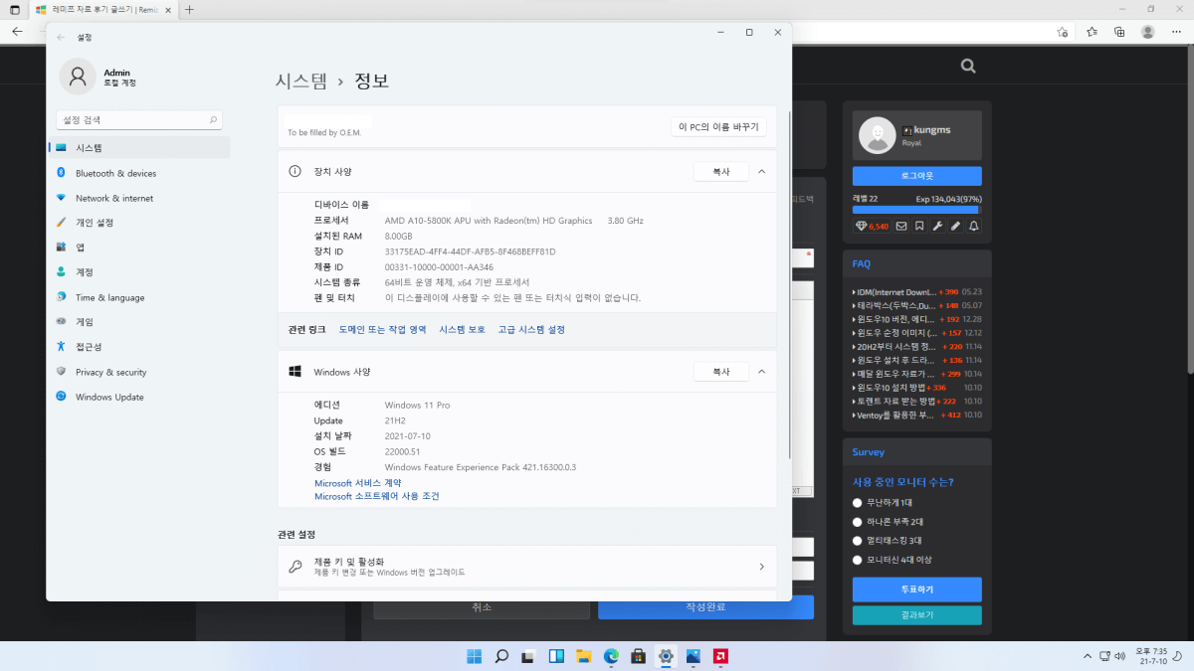Open Time & language settings
The height and width of the screenshot is (671, 1194).
coord(139,297)
